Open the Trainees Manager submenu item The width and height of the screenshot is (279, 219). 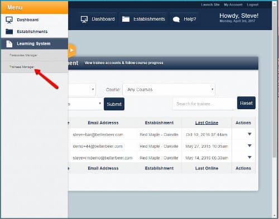point(35,67)
